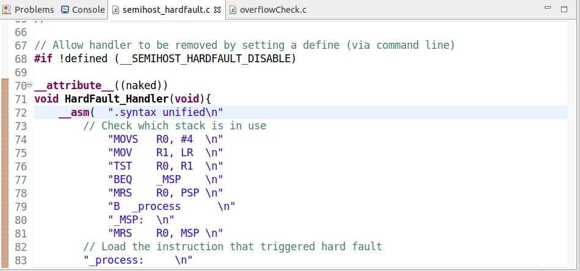Click the __SEMIHOST_HARDFAULT_DISABLE macro

(206, 59)
